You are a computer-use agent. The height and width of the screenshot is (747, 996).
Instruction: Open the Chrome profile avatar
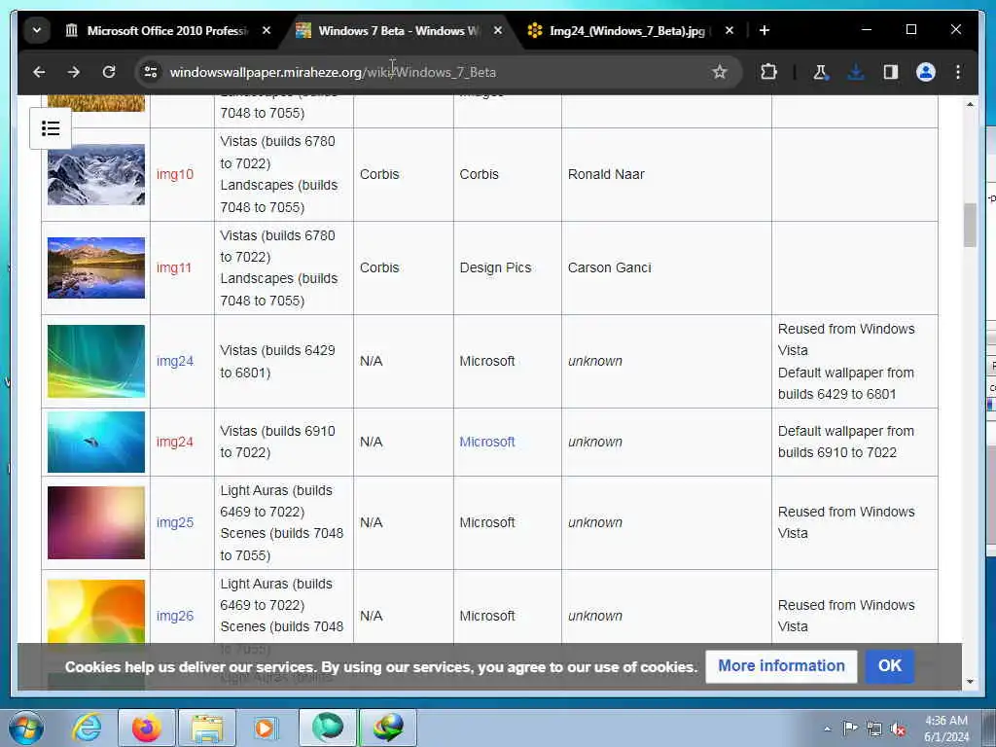(x=926, y=72)
